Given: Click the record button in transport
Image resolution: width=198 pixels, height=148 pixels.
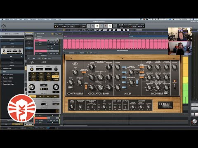Looking at the screenshot, I should [106, 26].
